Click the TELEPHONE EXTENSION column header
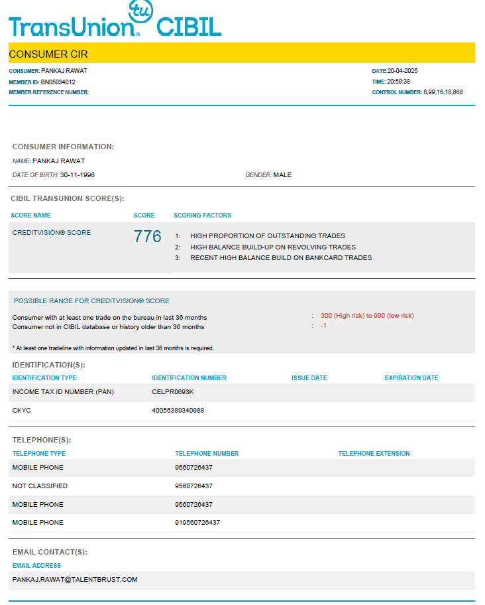Screen dimensions: 485x605 374,454
